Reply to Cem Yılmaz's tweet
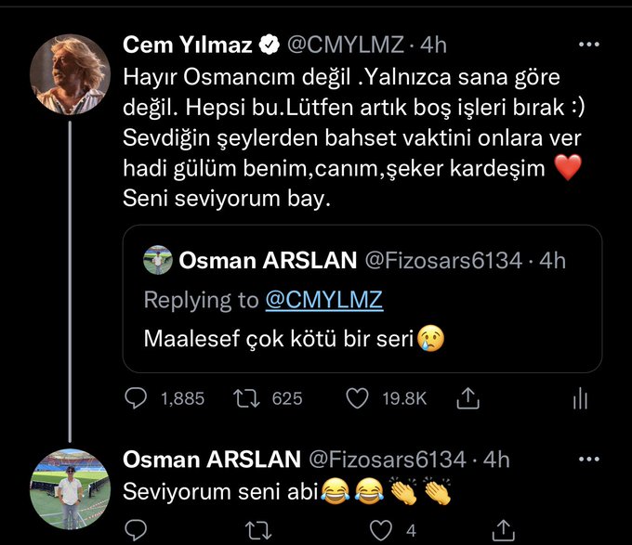 point(136,398)
